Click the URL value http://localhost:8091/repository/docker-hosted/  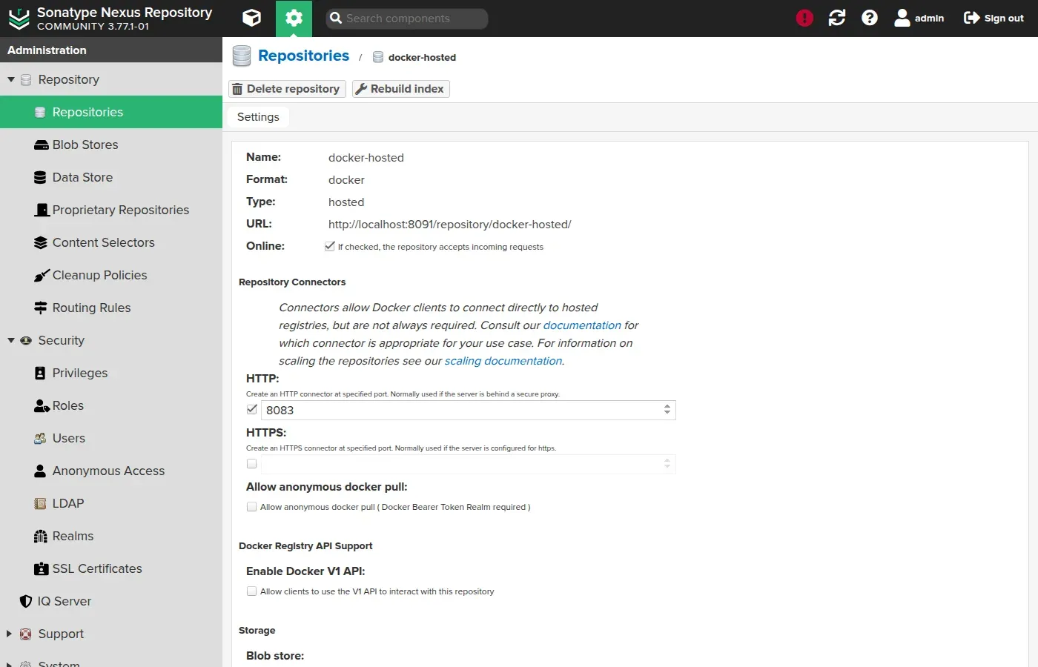click(449, 224)
